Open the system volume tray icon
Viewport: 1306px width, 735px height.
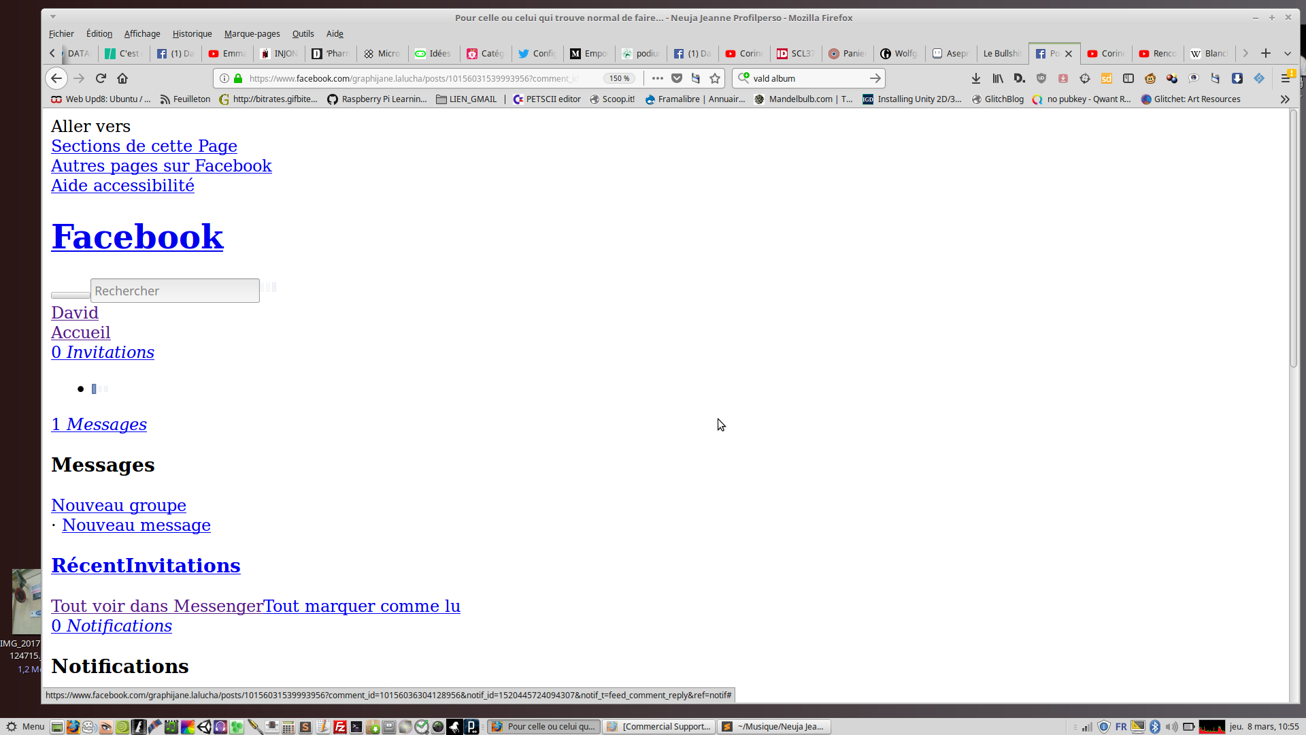(x=1171, y=727)
